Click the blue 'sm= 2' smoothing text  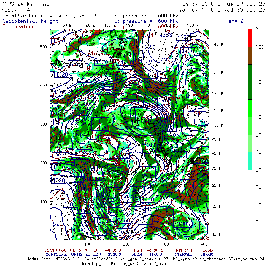tap(236, 21)
